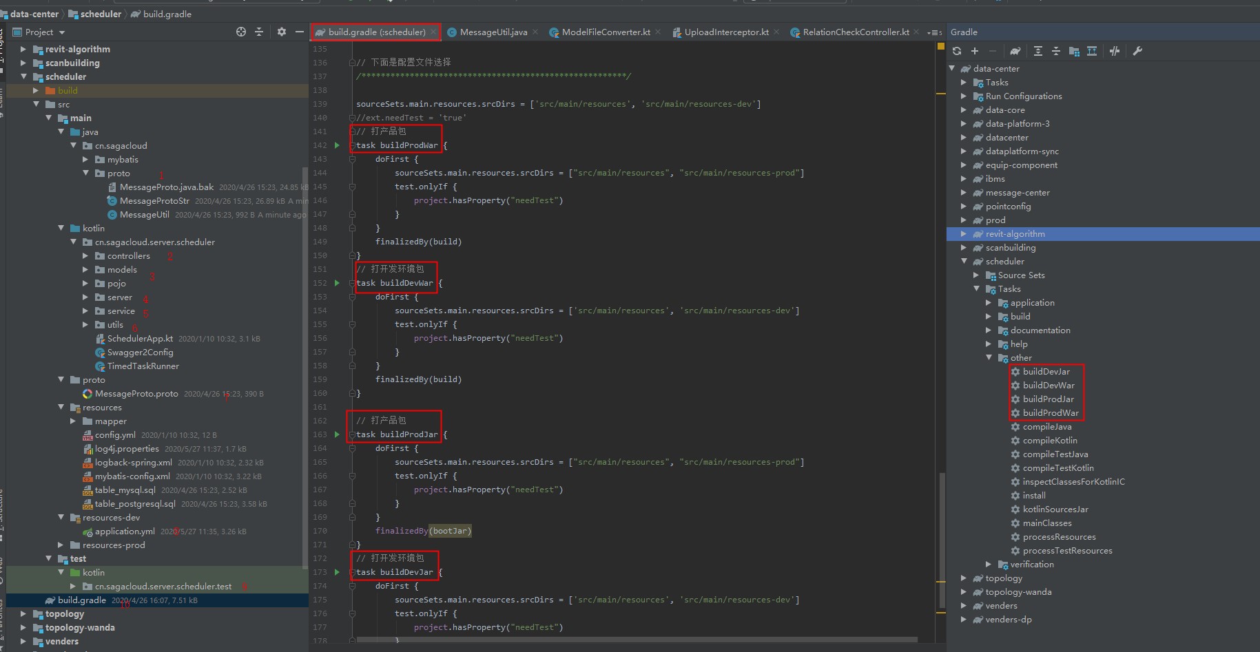Expand the topology module in Gradle tree

[x=964, y=578]
